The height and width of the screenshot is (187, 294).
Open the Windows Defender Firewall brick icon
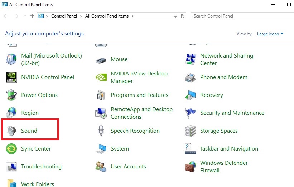point(190,167)
